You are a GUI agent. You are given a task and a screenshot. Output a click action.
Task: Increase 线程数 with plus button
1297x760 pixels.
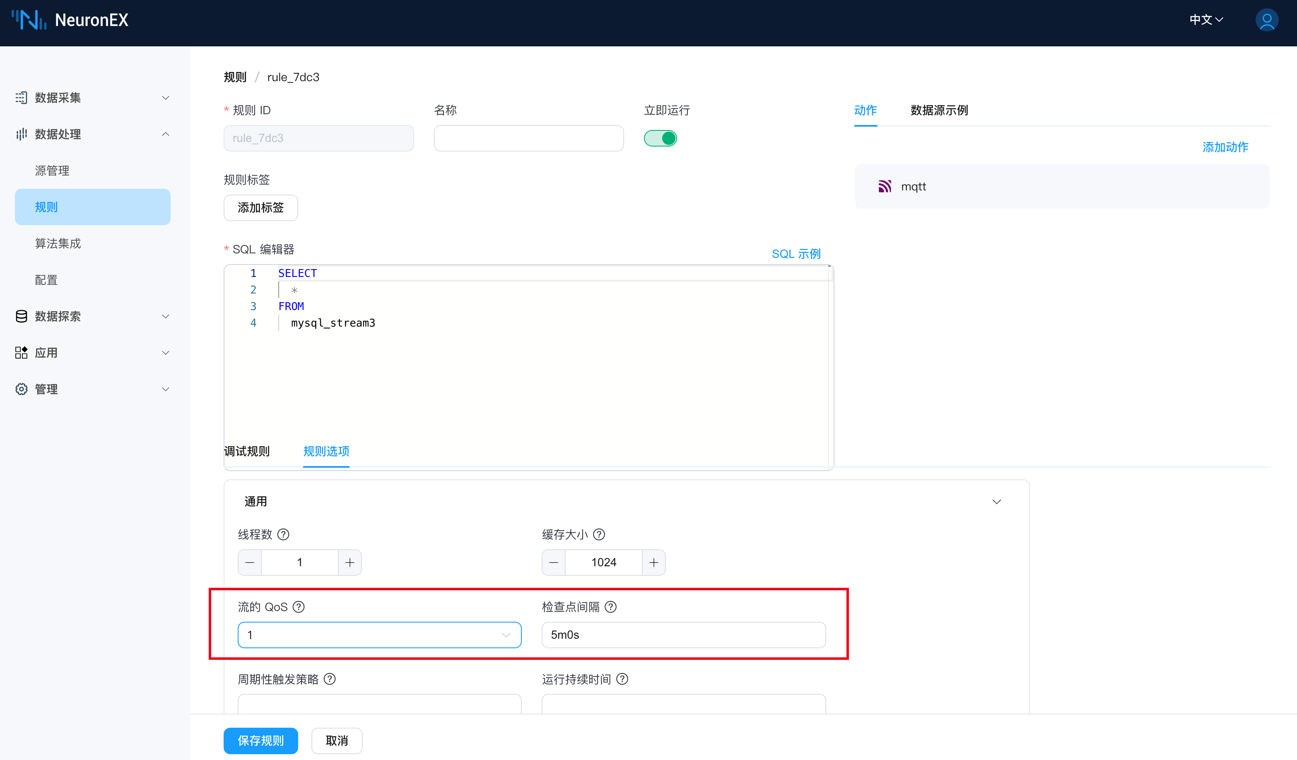tap(350, 563)
